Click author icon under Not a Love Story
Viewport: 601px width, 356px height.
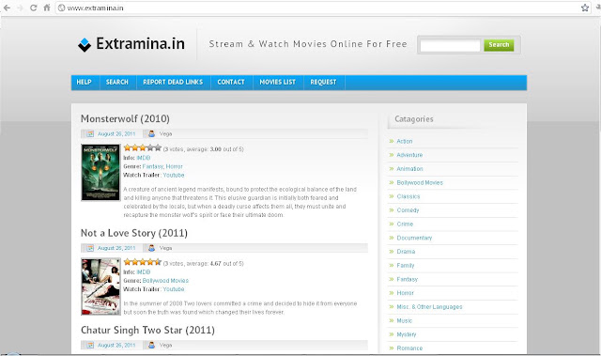pyautogui.click(x=151, y=248)
